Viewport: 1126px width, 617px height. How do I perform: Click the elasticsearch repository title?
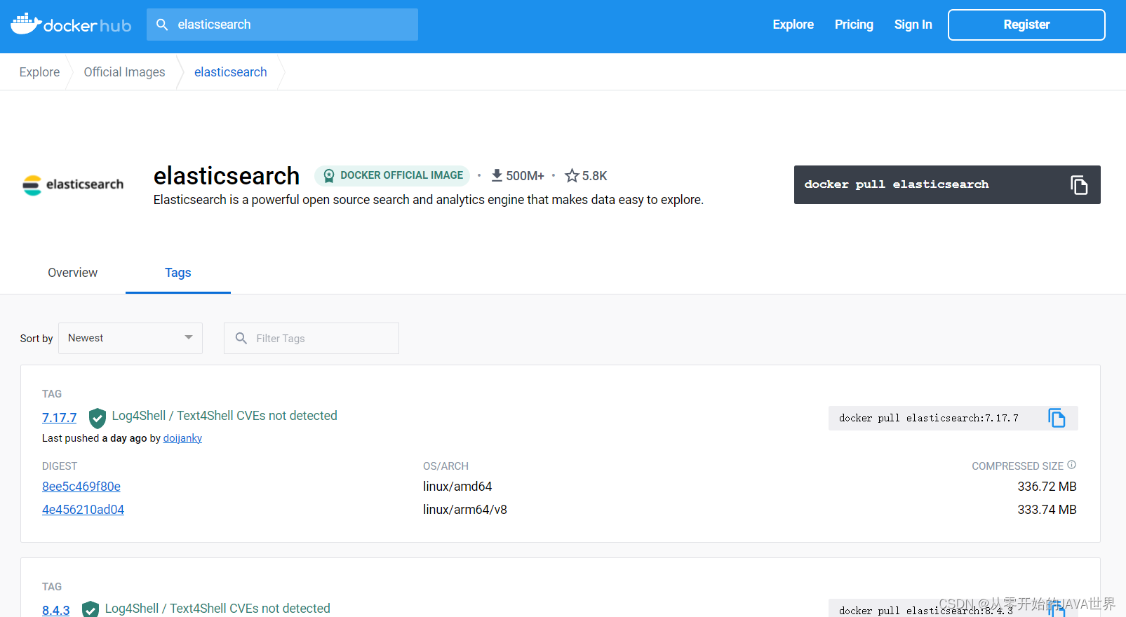[x=227, y=175]
